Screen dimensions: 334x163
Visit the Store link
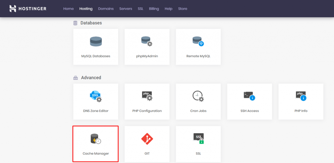[x=183, y=9]
